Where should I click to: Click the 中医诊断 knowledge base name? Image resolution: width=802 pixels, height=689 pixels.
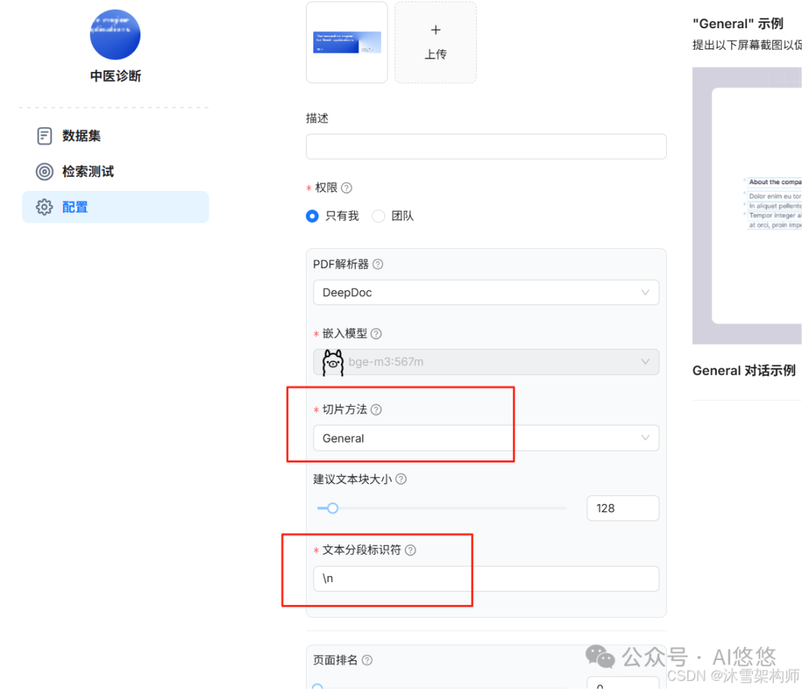click(116, 76)
